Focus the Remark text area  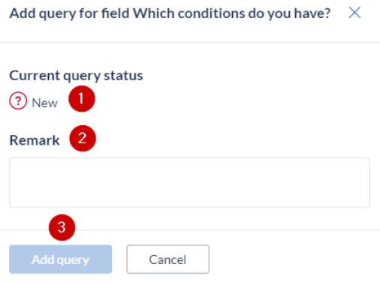[x=189, y=182]
